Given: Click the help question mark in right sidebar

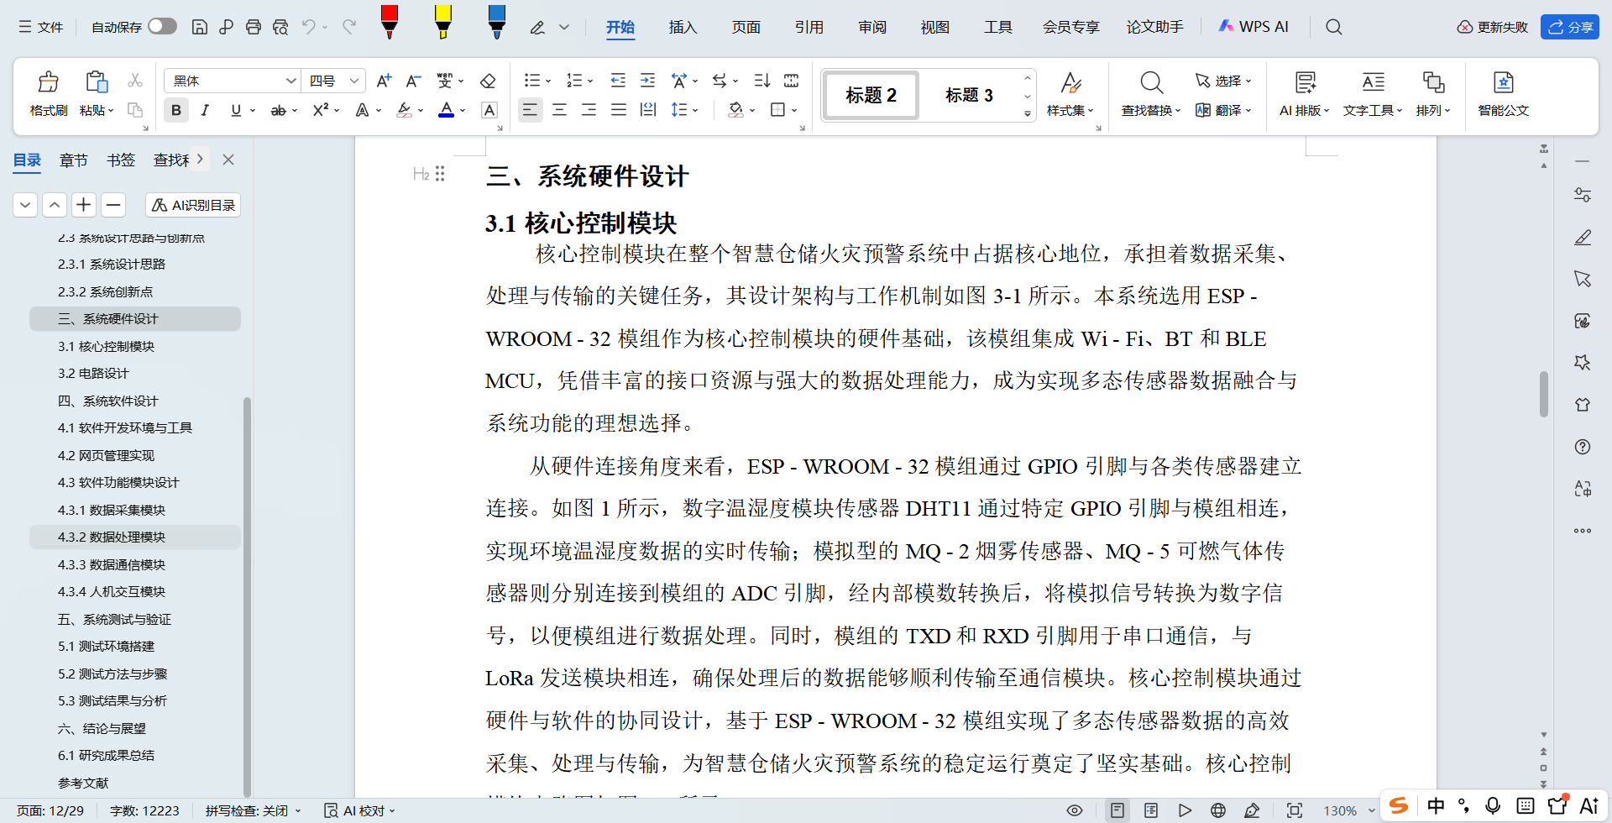Looking at the screenshot, I should click(1583, 447).
